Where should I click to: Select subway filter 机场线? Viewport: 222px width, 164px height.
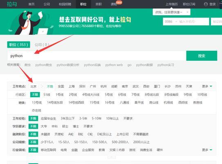pos(168,102)
